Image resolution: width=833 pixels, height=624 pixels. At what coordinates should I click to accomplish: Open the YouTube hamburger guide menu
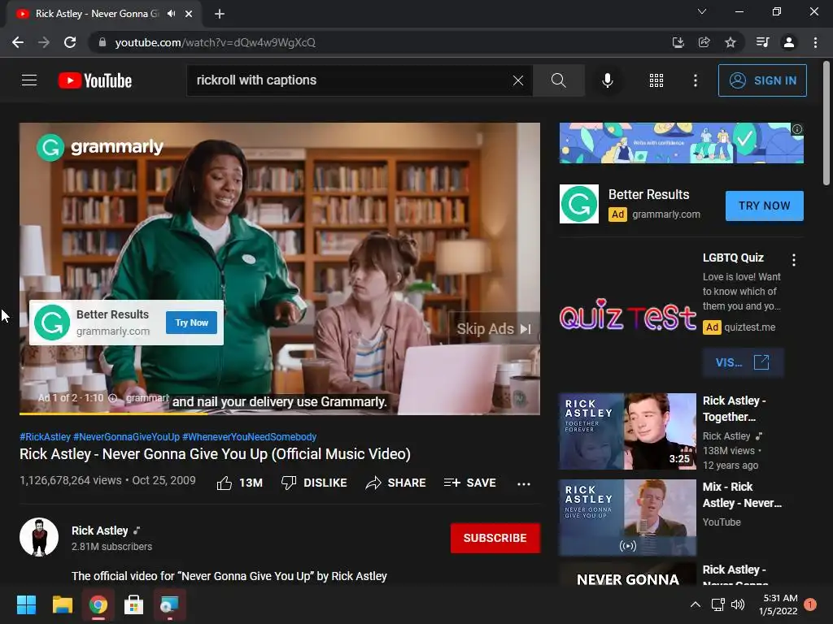coord(29,80)
